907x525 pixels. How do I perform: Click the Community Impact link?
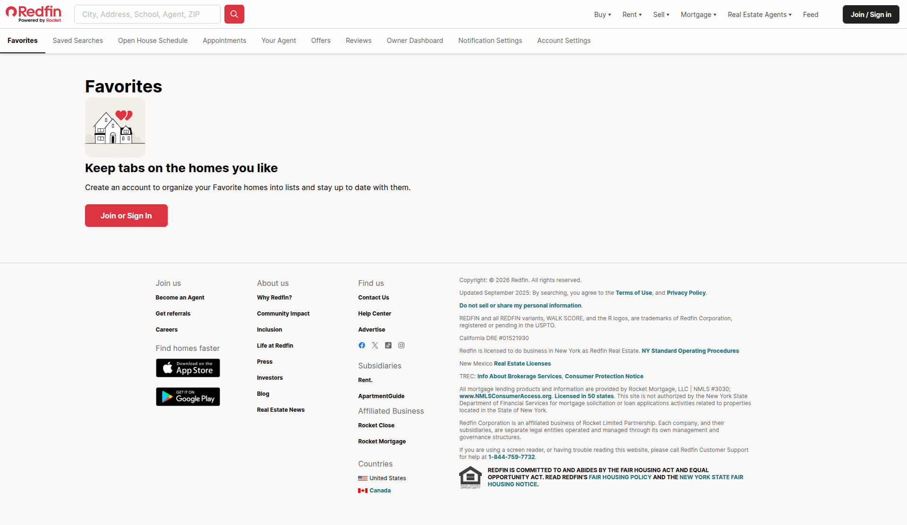point(283,314)
